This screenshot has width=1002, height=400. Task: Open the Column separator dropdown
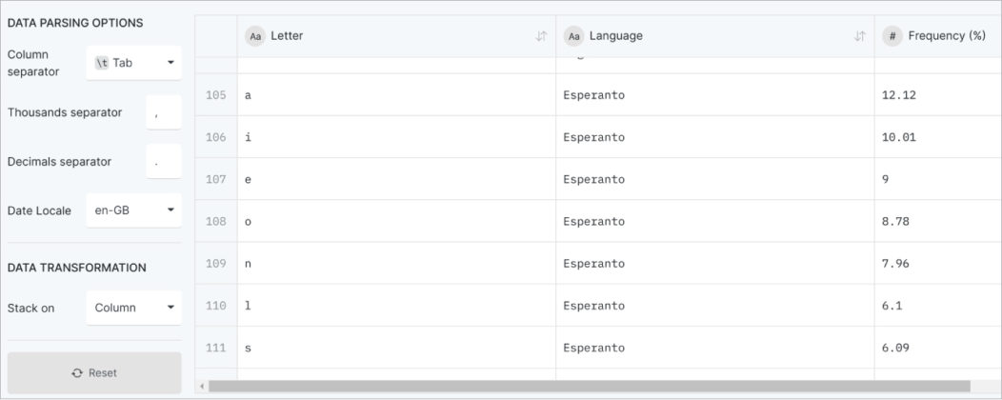click(x=133, y=63)
